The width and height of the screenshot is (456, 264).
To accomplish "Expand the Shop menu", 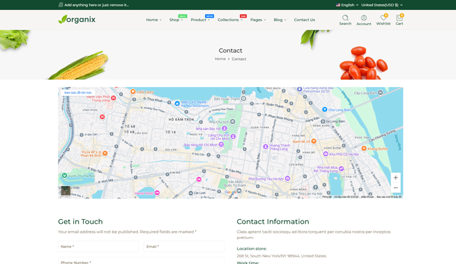I will point(175,20).
